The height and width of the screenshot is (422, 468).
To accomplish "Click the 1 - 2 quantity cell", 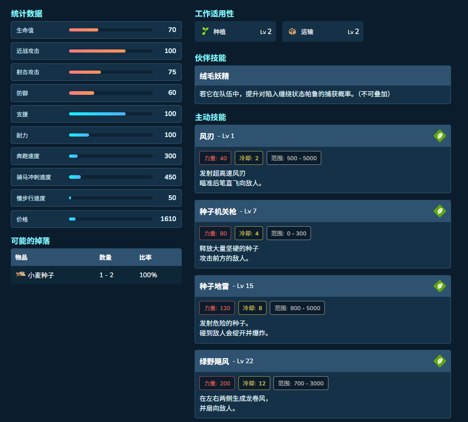I will 106,275.
